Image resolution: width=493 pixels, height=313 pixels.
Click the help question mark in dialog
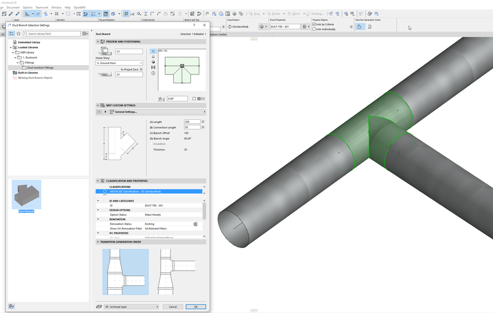pyautogui.click(x=193, y=25)
